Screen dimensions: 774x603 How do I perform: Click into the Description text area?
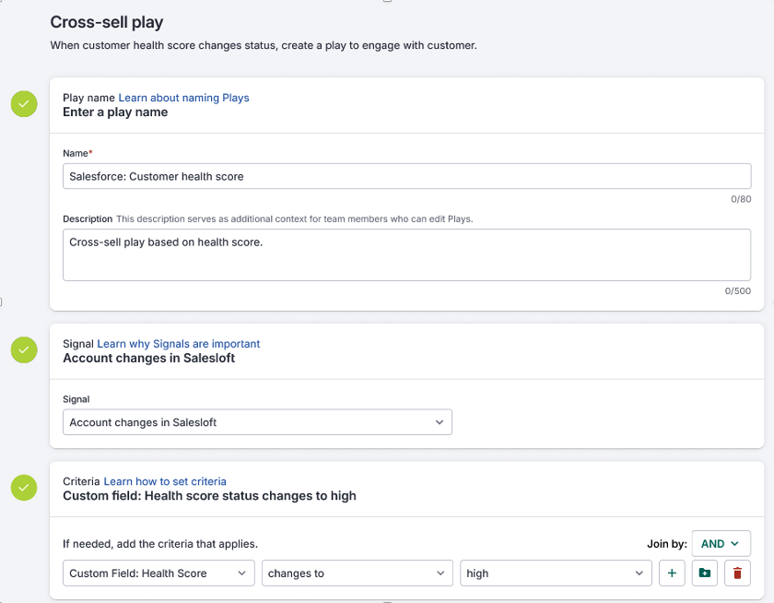(x=406, y=254)
